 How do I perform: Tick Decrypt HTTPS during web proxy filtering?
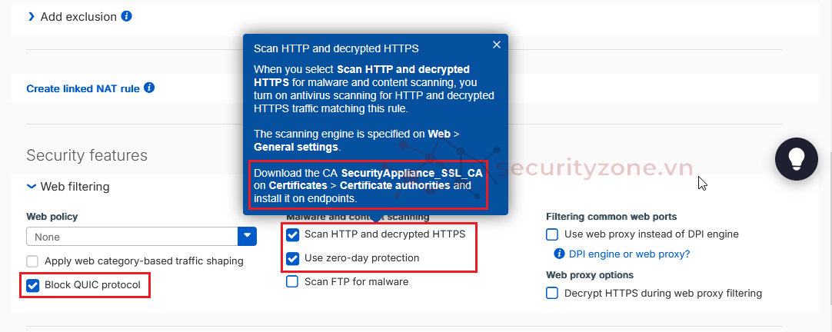click(x=552, y=293)
